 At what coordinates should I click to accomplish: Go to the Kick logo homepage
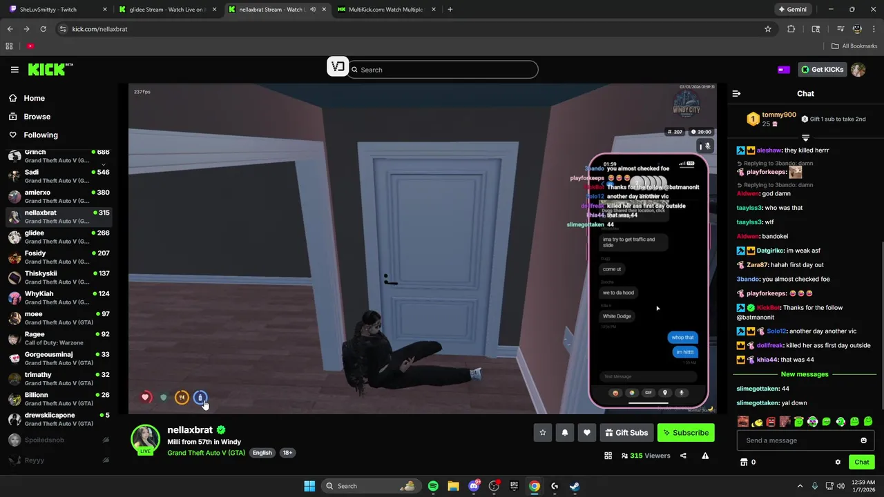[x=50, y=69]
